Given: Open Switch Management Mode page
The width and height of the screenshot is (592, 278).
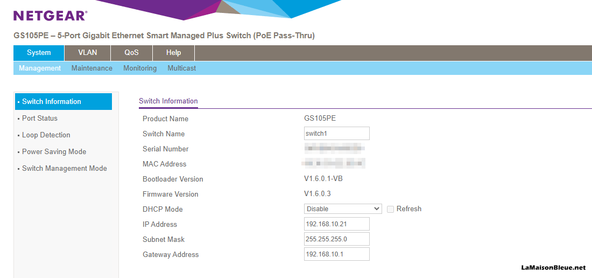Looking at the screenshot, I should [65, 169].
